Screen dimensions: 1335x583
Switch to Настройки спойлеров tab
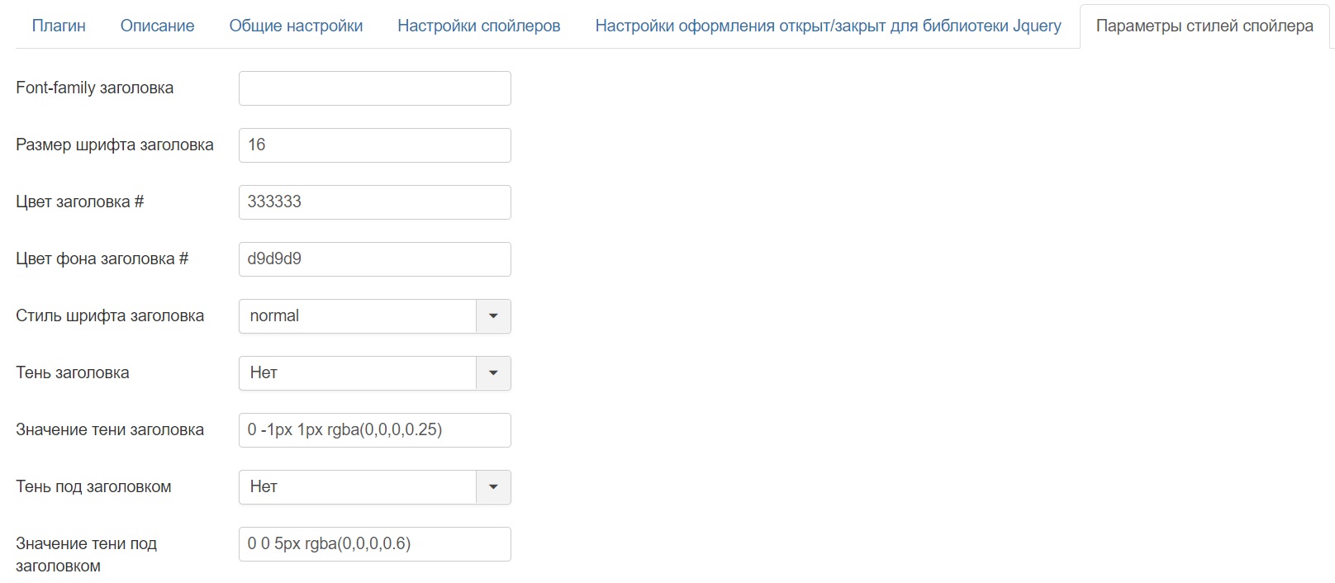click(x=479, y=26)
